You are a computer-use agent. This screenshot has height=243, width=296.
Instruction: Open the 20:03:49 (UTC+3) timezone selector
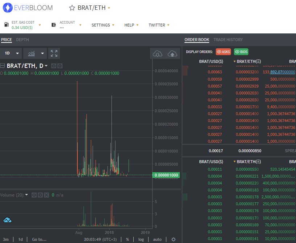pos(100,239)
